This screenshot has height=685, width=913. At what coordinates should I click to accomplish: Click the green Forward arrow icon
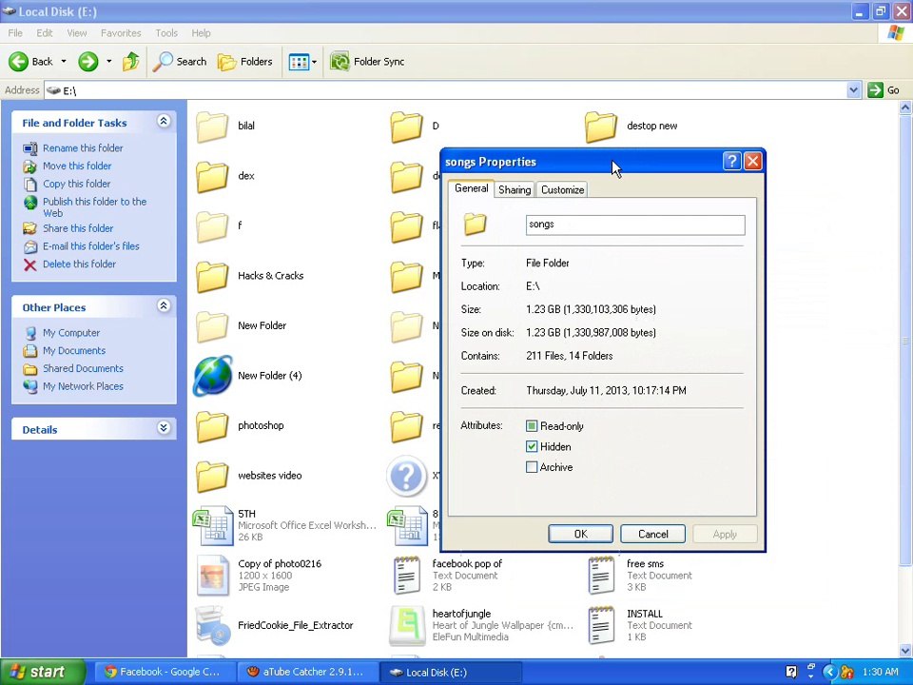(x=87, y=61)
